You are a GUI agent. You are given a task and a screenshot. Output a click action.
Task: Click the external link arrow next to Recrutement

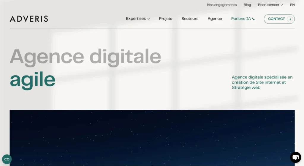pos(282,5)
